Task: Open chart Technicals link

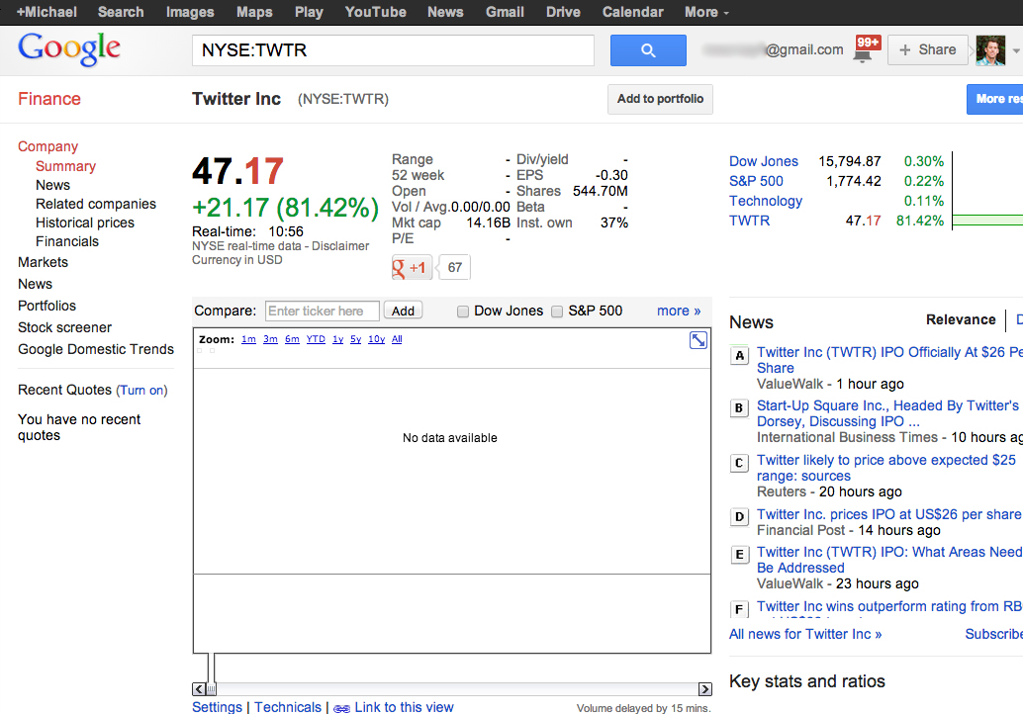Action: pyautogui.click(x=288, y=707)
